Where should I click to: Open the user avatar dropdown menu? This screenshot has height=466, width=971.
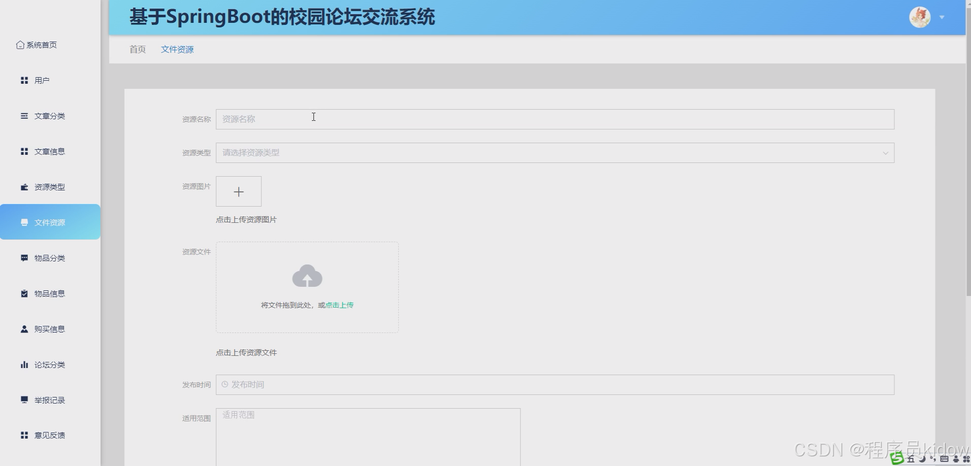[919, 17]
